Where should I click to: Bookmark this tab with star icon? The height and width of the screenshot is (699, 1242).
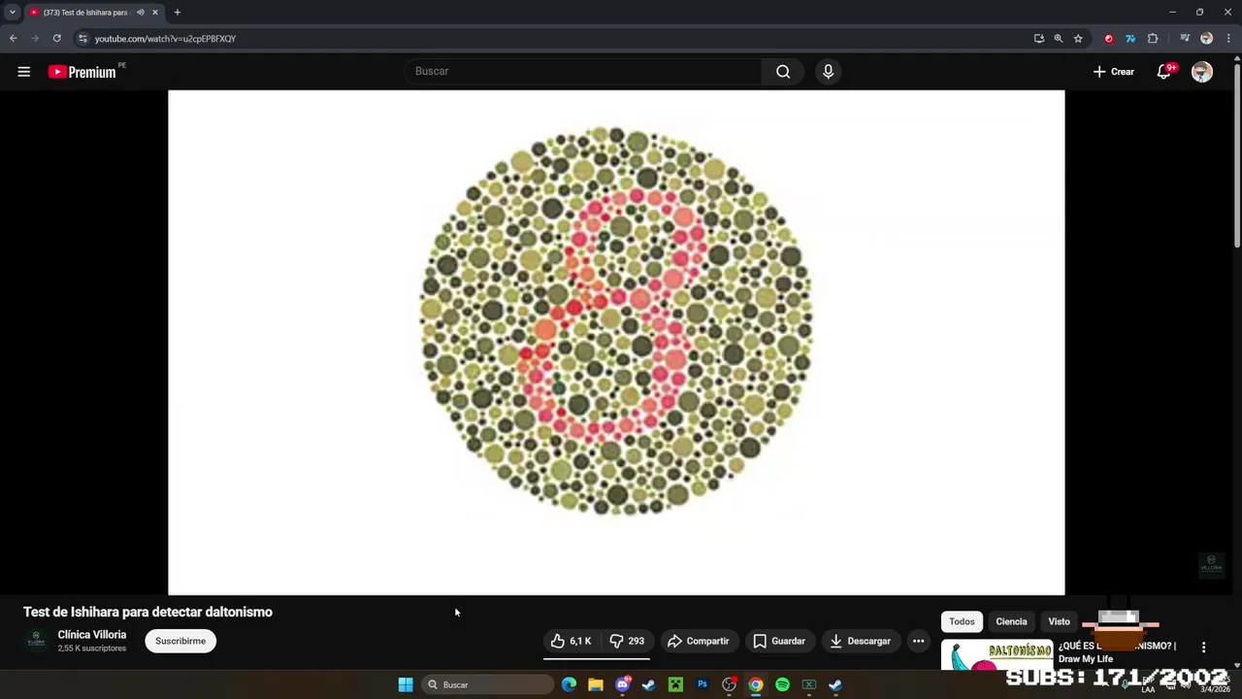pyautogui.click(x=1078, y=38)
